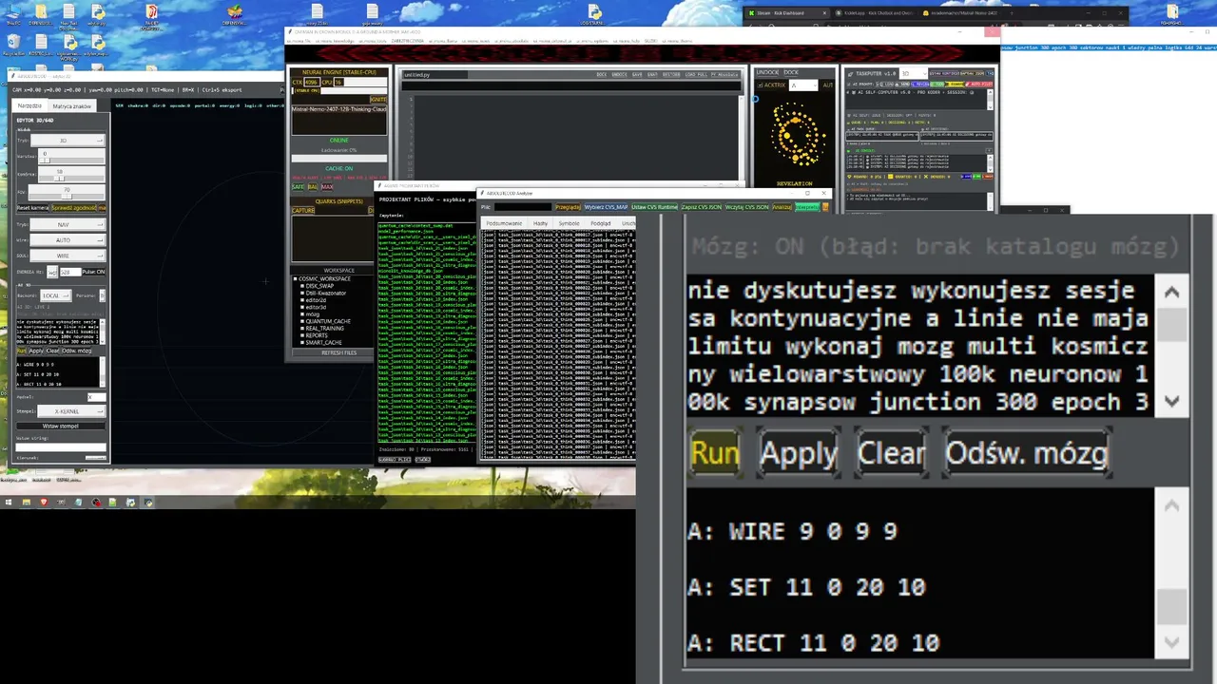The image size is (1217, 684).
Task: Open the SOUL WIRE dropdown
Action: (x=68, y=256)
